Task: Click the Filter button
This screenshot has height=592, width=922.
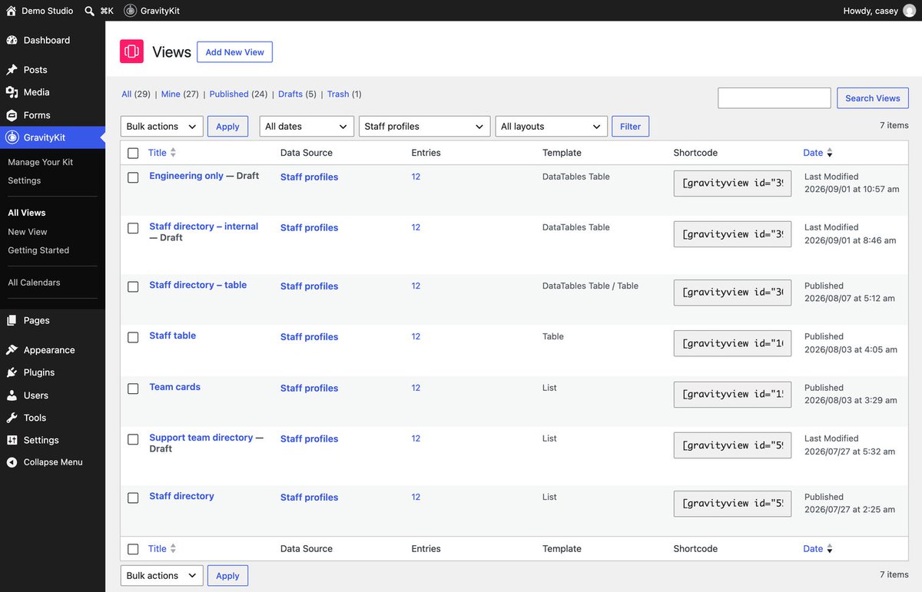Action: click(x=630, y=127)
